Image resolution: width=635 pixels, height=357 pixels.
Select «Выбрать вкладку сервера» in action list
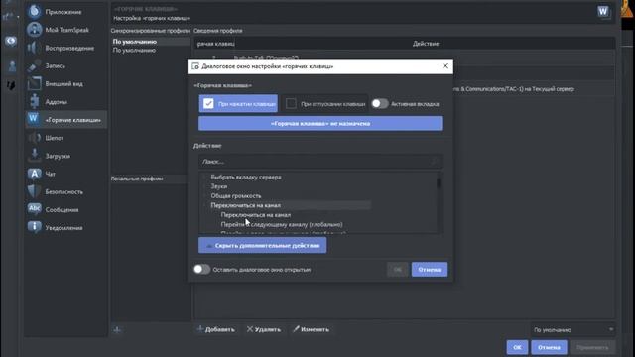pyautogui.click(x=246, y=177)
